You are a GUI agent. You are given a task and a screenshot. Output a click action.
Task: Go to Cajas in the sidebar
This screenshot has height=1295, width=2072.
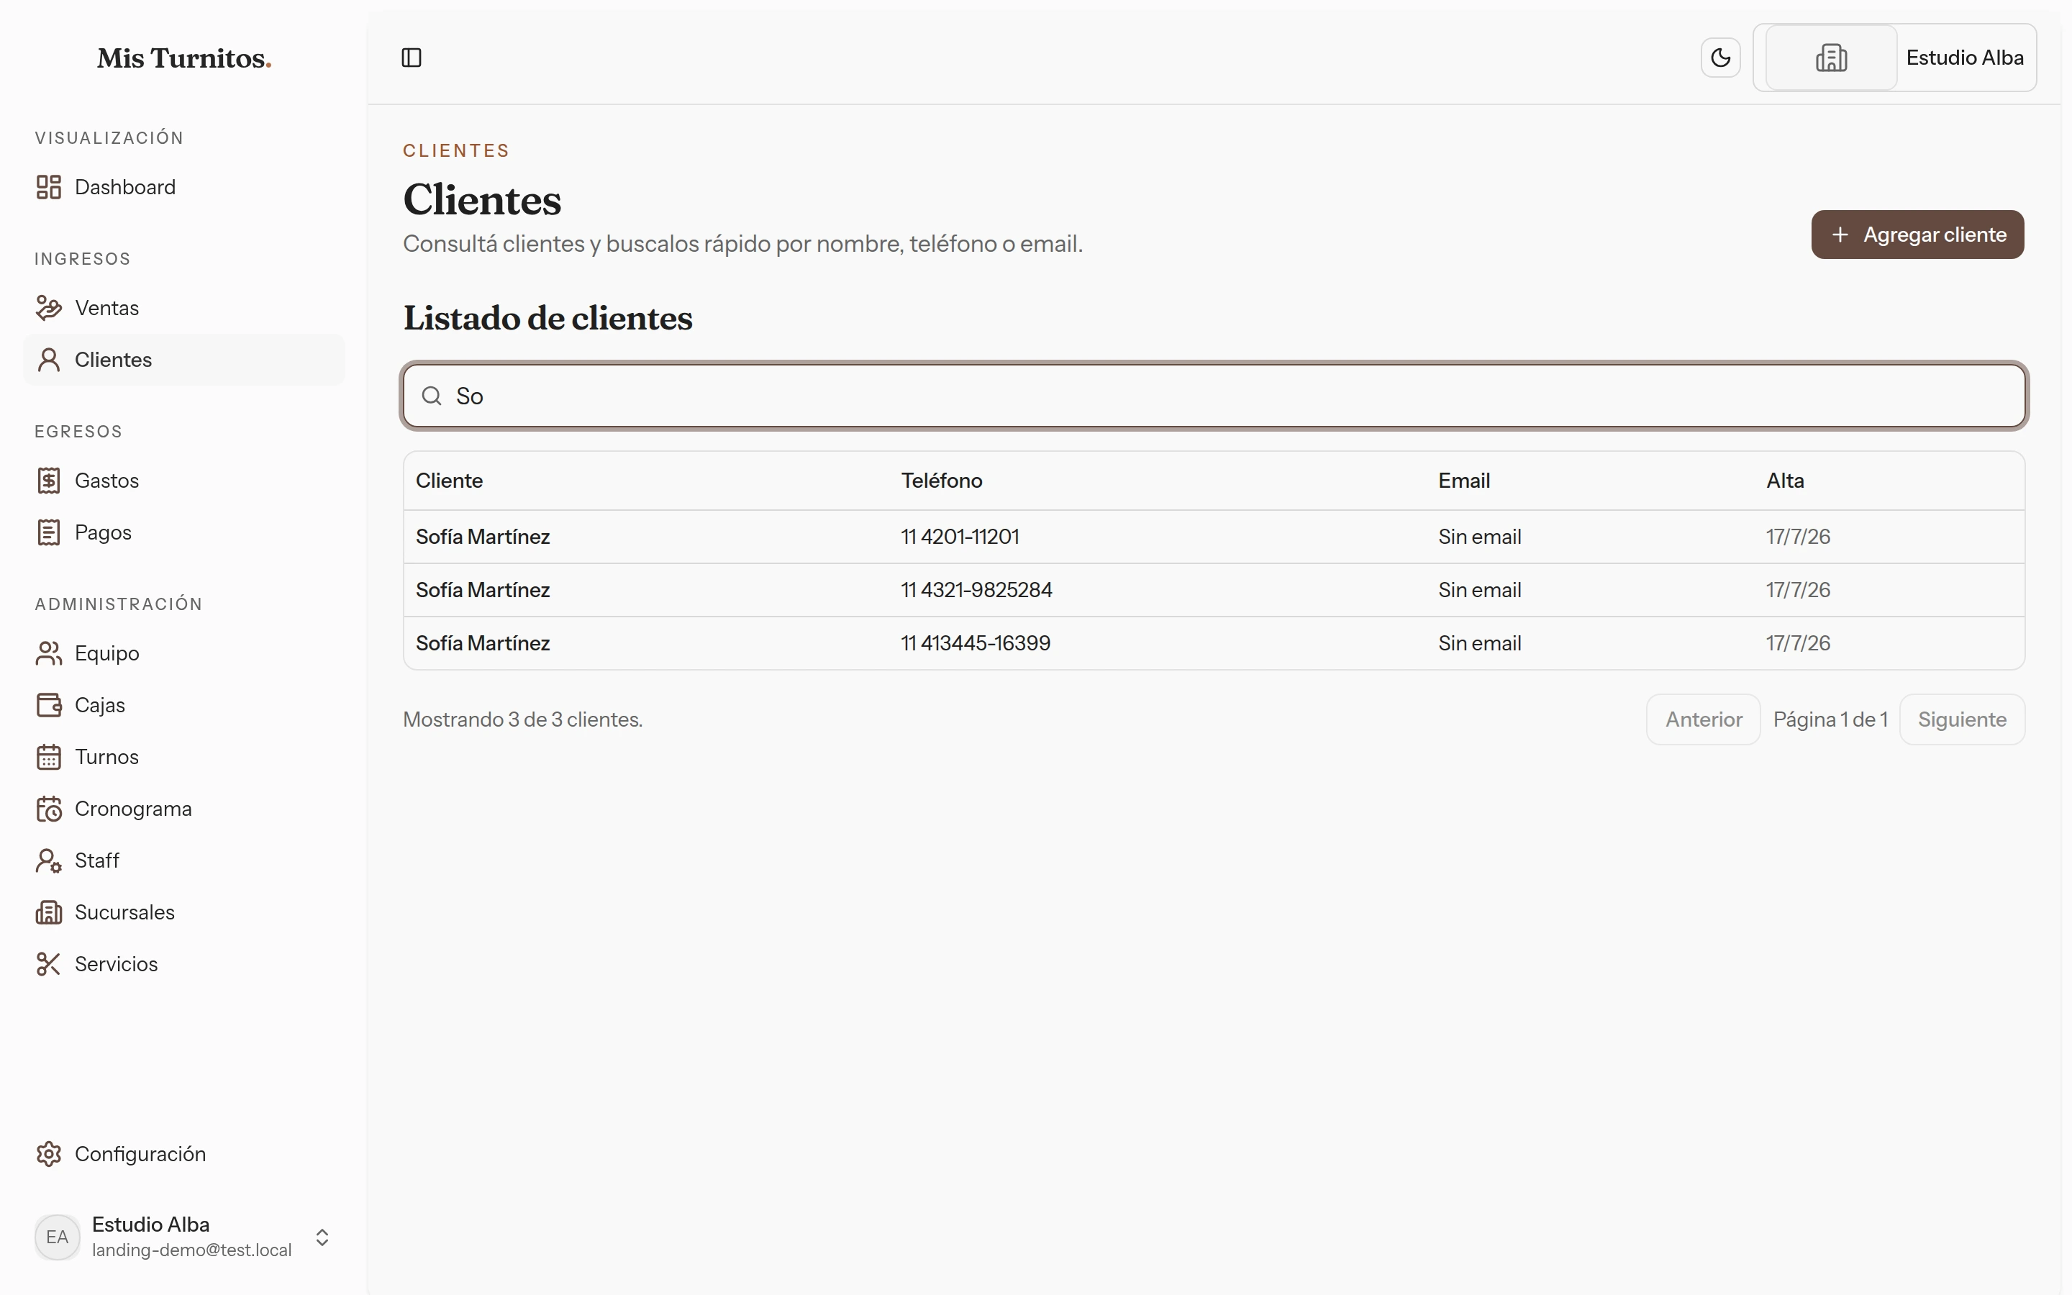coord(184,705)
